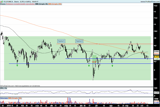Click the green +1,06% change tag
160x107 pixels.
pyautogui.click(x=156, y=59)
